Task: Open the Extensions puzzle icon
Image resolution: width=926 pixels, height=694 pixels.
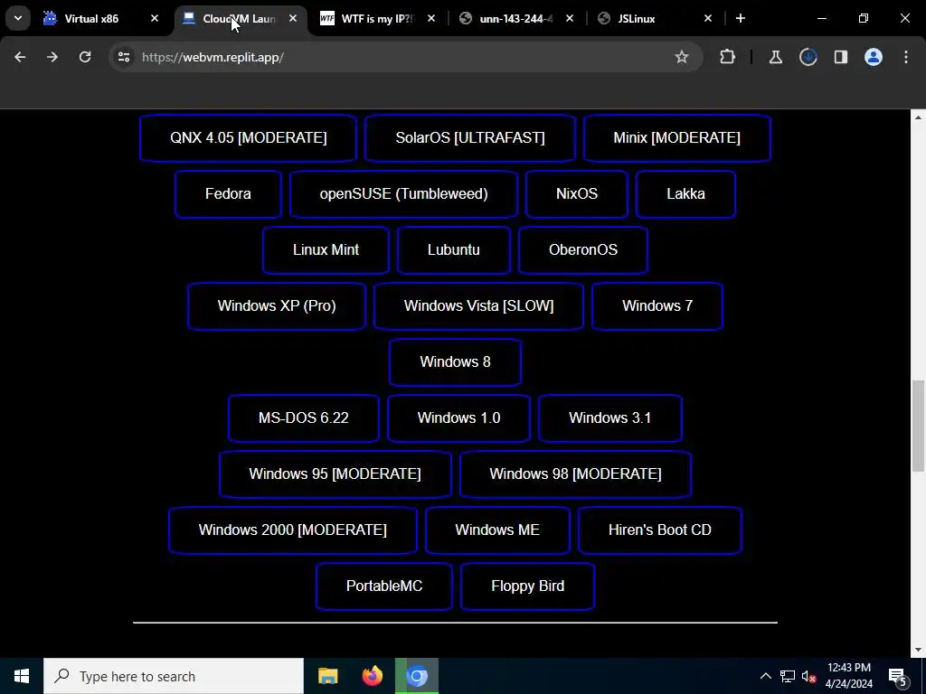Action: tap(728, 57)
